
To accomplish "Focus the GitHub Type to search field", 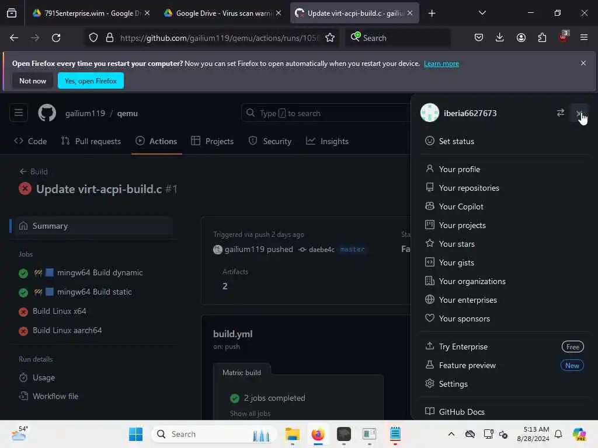I will (x=326, y=113).
